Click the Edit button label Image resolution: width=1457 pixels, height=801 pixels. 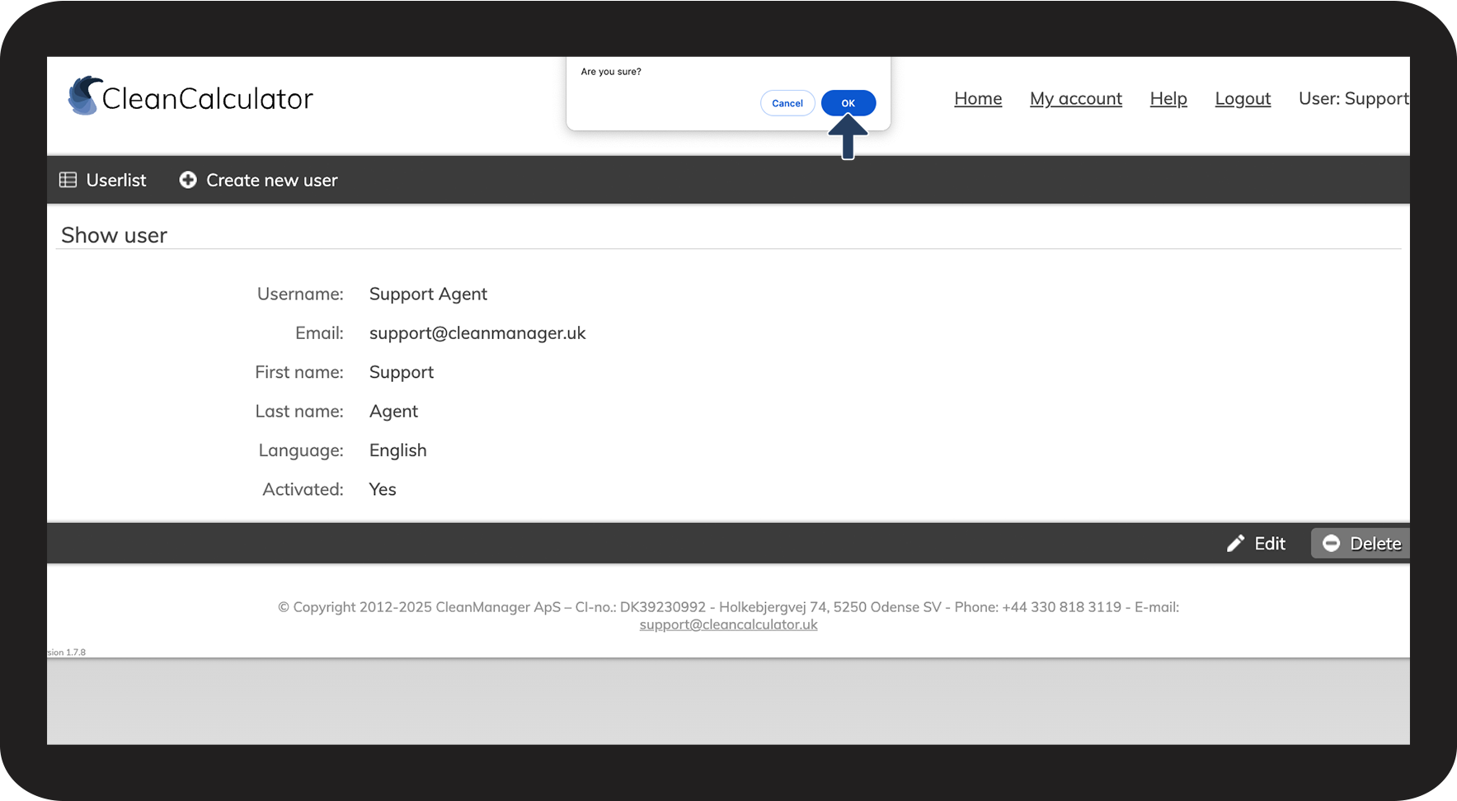(x=1270, y=544)
